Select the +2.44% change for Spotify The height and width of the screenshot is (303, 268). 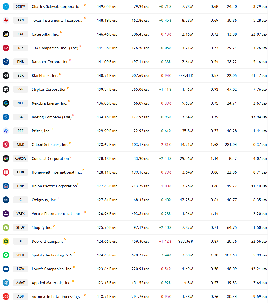[165, 255]
